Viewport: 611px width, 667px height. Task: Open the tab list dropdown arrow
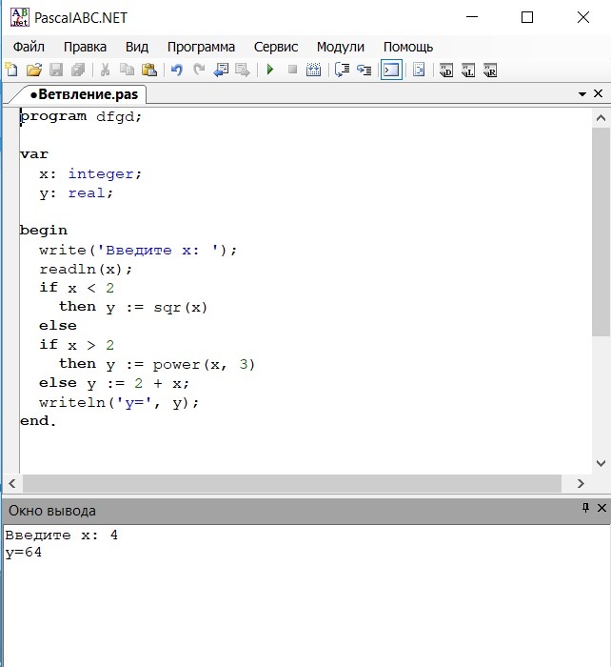(x=582, y=94)
